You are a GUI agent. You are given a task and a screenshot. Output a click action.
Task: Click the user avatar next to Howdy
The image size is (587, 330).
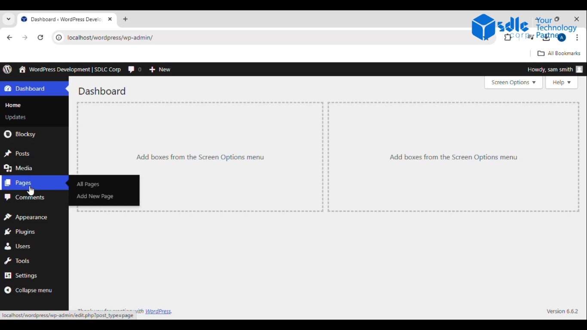click(579, 69)
